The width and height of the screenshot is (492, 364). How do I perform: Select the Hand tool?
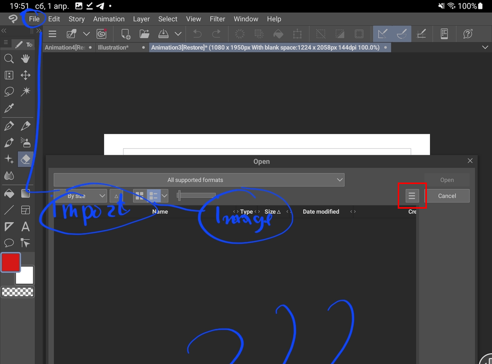click(25, 58)
